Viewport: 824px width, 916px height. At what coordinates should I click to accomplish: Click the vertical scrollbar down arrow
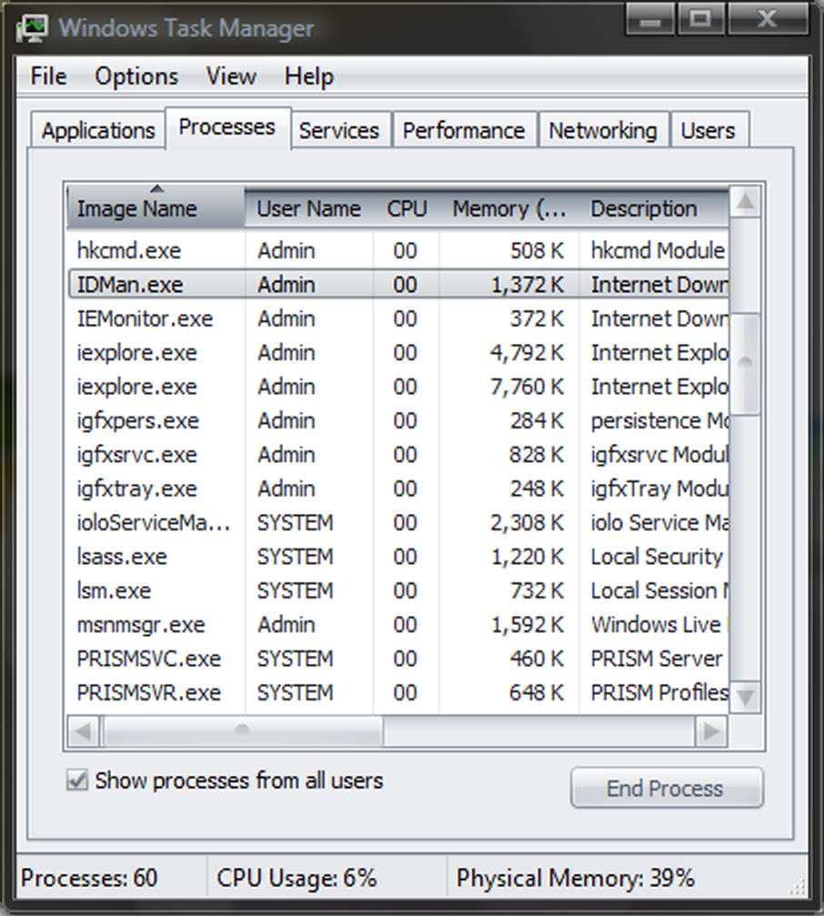[745, 697]
